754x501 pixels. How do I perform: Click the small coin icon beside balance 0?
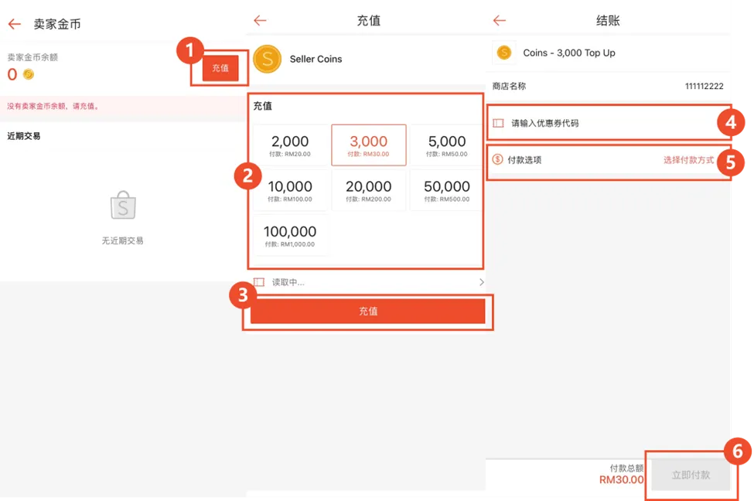pos(27,73)
